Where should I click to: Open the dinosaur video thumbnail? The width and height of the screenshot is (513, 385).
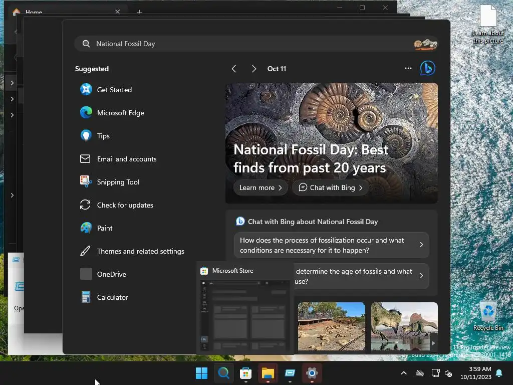(404, 326)
